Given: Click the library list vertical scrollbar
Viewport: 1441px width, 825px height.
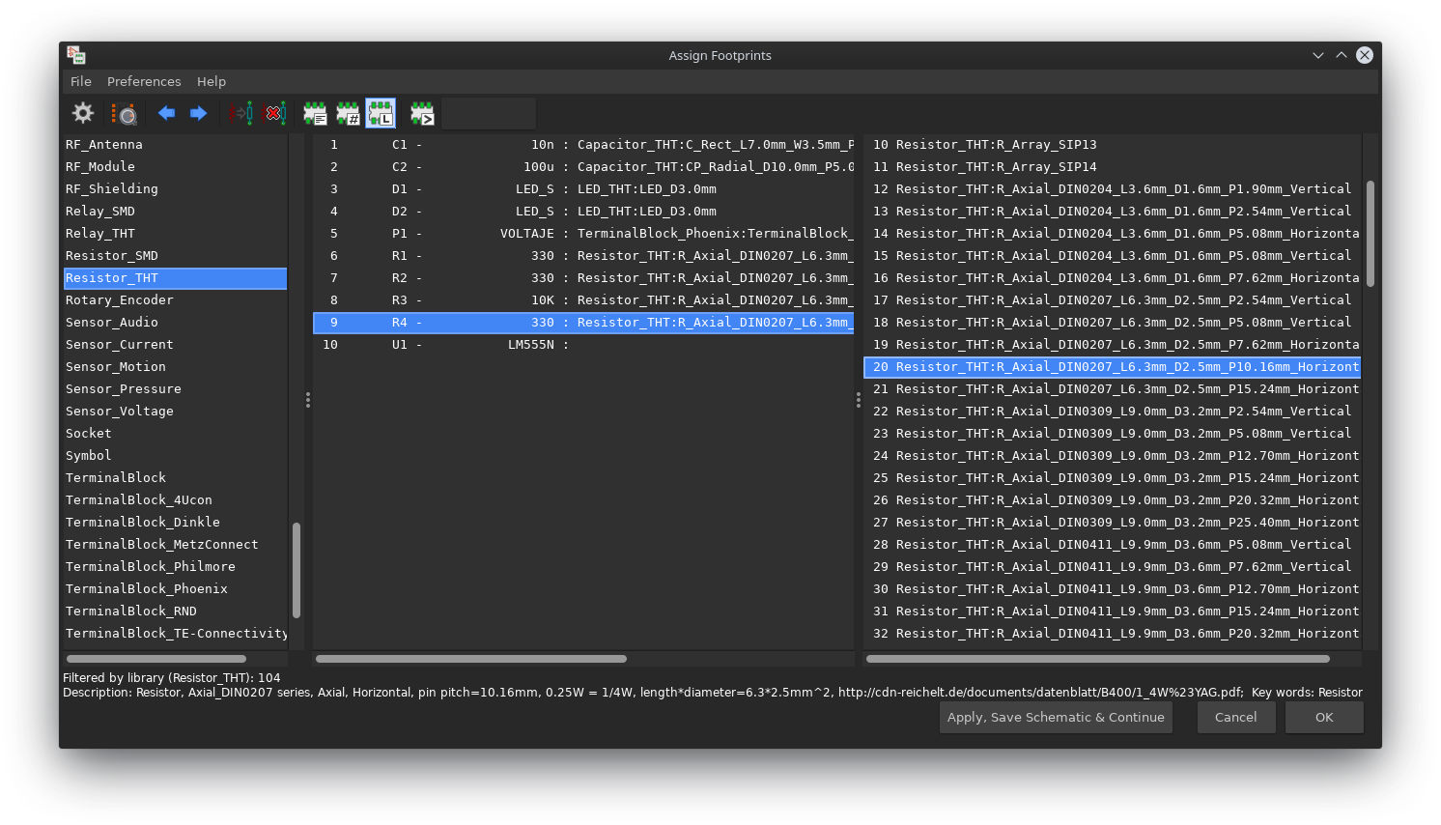Looking at the screenshot, I should 297,570.
